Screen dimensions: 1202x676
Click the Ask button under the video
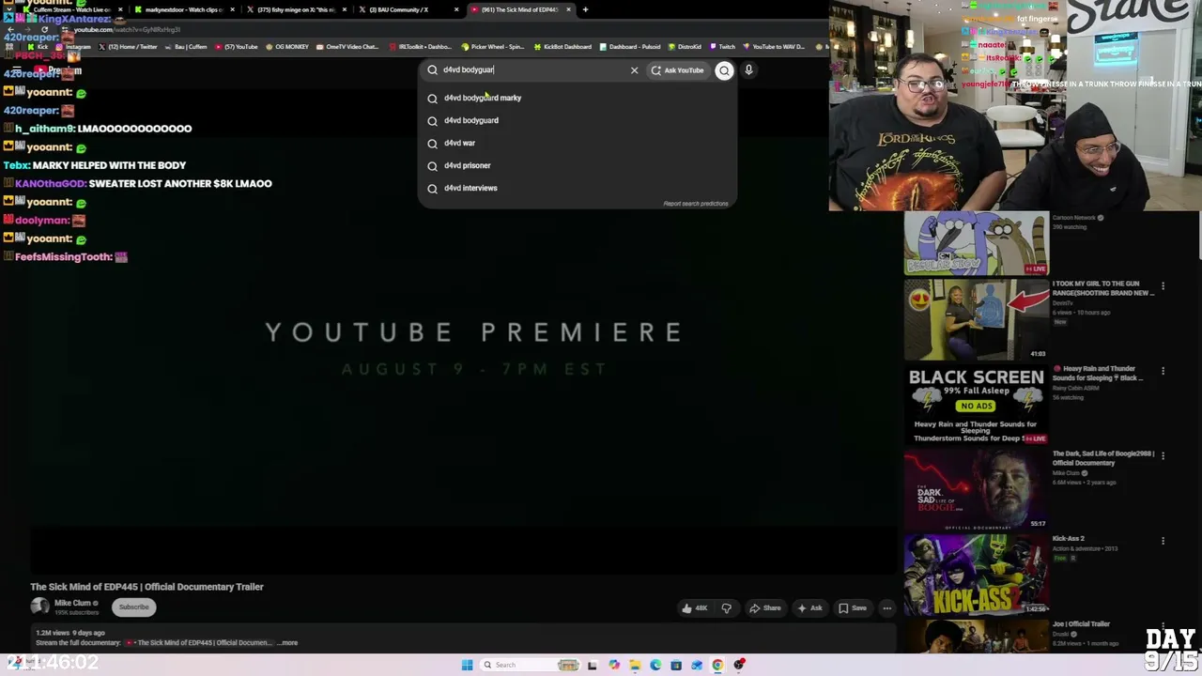coord(809,607)
